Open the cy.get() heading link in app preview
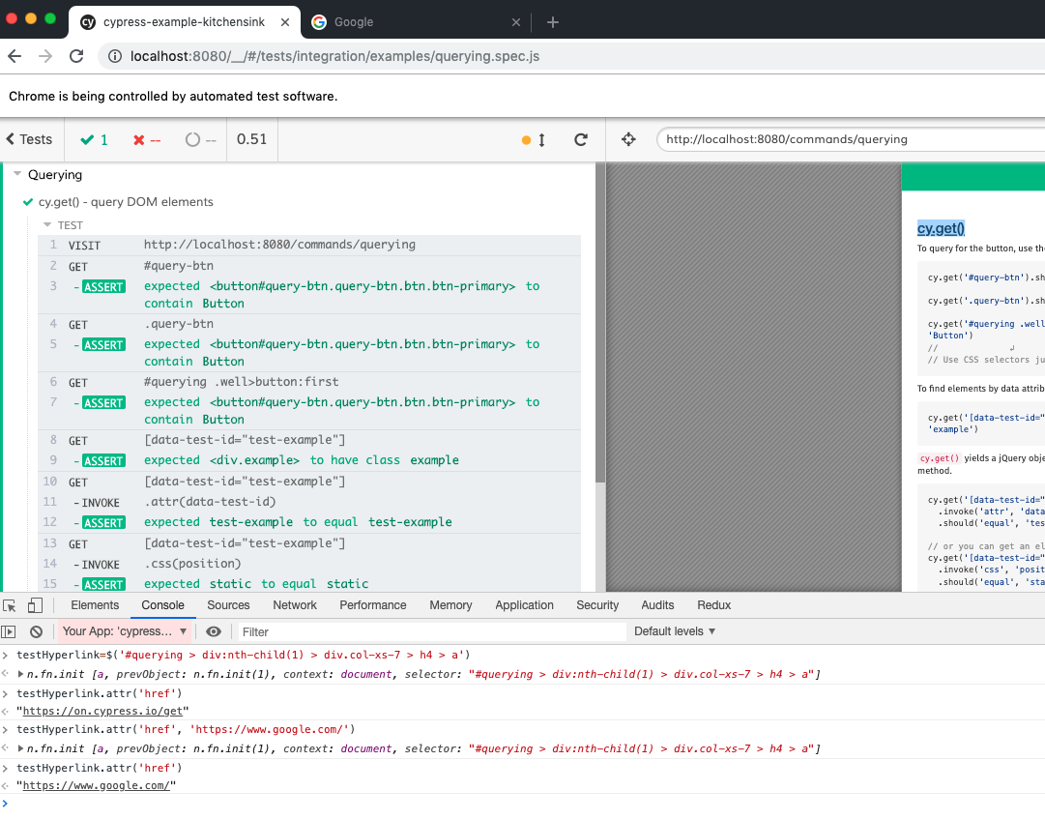Viewport: 1045px width, 819px height. coord(941,228)
